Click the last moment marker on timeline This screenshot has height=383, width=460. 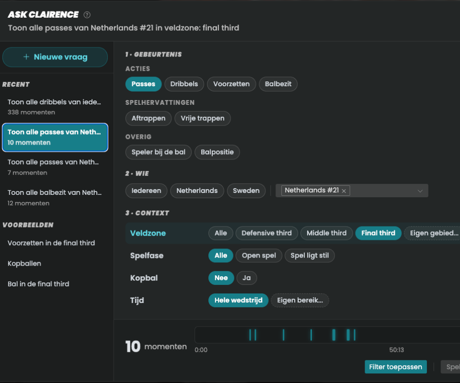355,335
